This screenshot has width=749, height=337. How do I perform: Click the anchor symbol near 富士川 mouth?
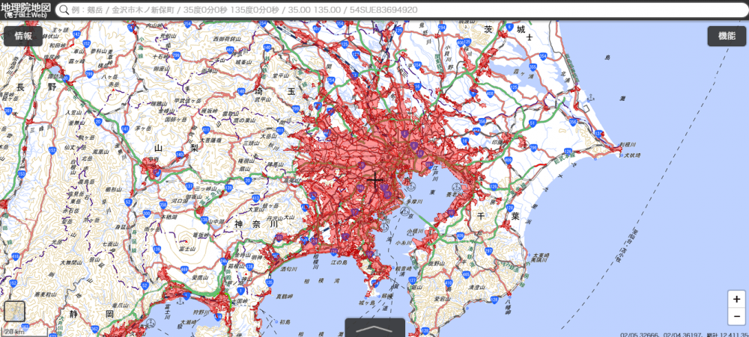[x=180, y=300]
